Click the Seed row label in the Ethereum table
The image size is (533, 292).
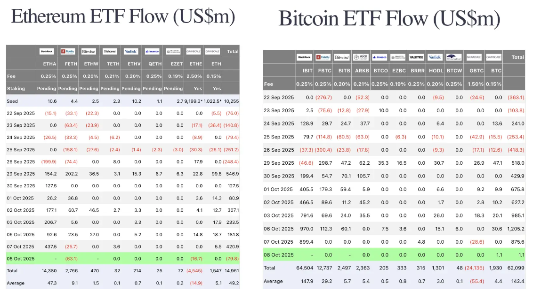click(x=13, y=101)
